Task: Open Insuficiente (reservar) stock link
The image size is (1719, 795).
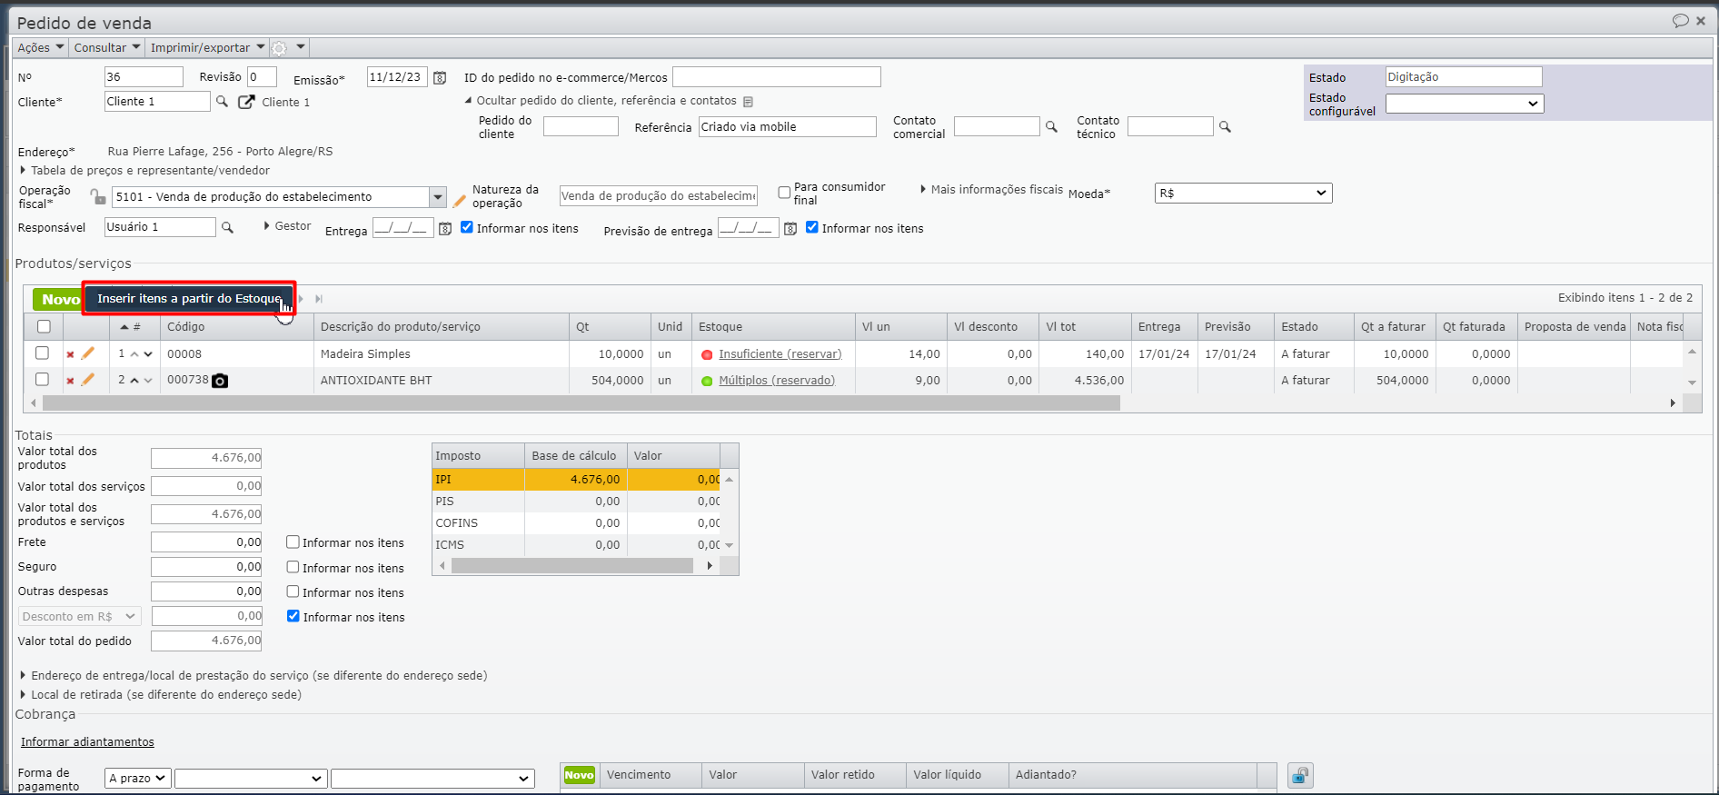Action: [x=780, y=354]
